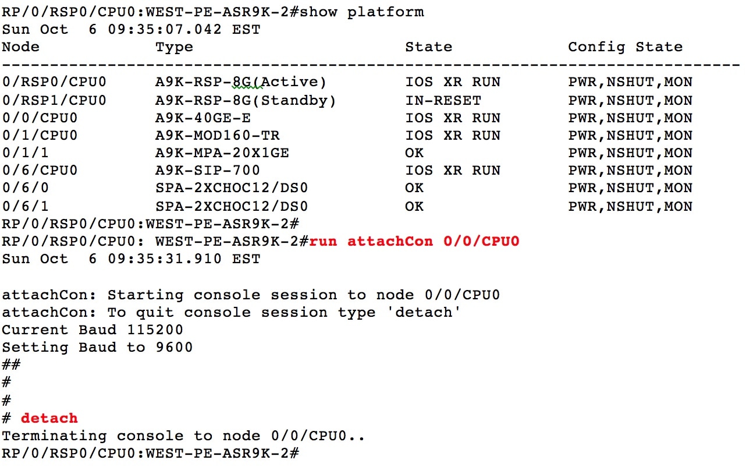
Task: Click the 0/6/1 node entry
Action: click(x=26, y=206)
